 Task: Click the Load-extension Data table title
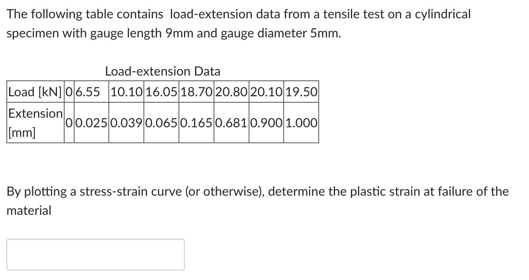tap(163, 72)
